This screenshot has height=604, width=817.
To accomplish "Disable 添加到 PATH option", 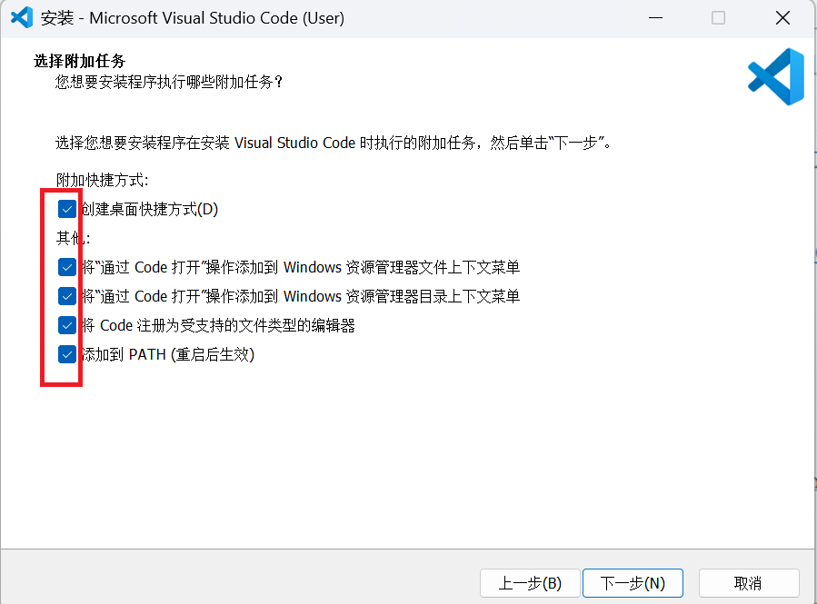I will [x=66, y=354].
